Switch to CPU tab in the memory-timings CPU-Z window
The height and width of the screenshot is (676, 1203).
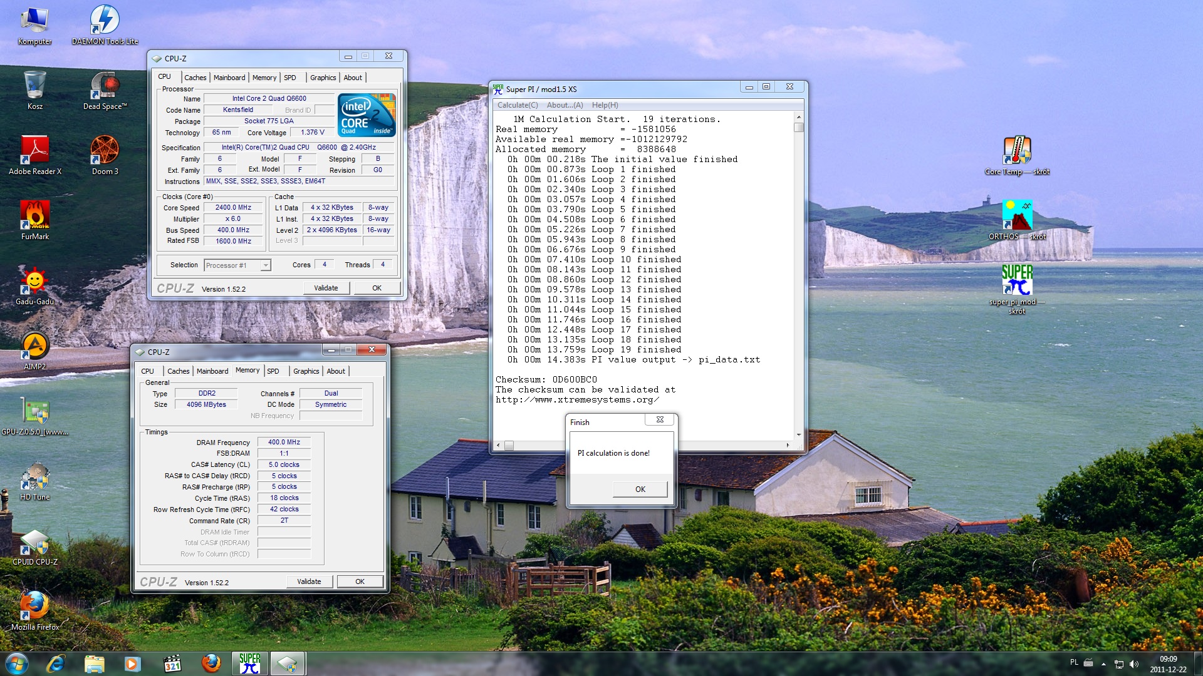(147, 371)
